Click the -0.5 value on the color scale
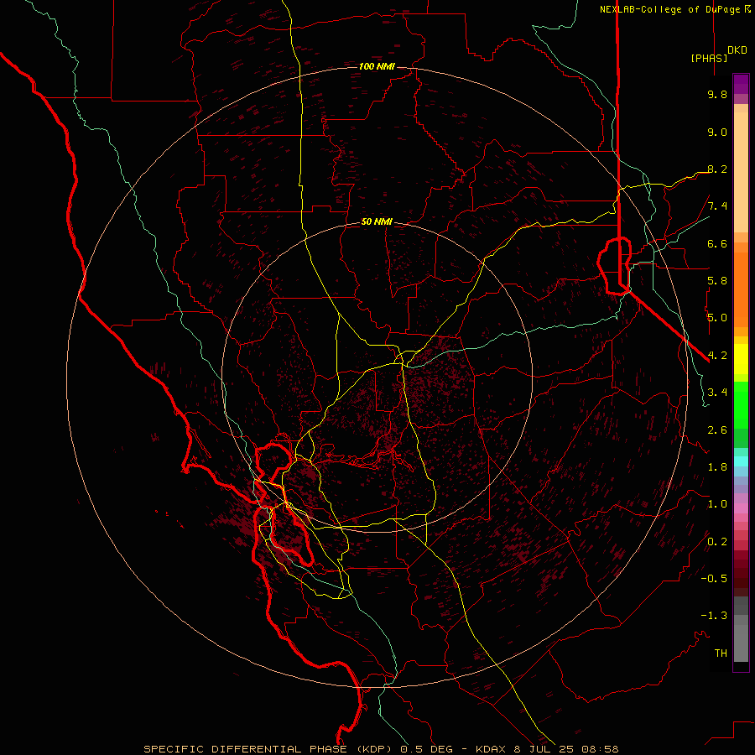Screen dimensions: 755x755 coord(714,579)
